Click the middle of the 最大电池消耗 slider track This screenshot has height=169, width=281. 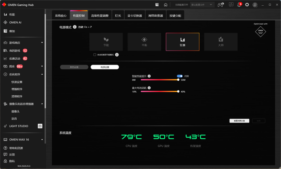159,91
